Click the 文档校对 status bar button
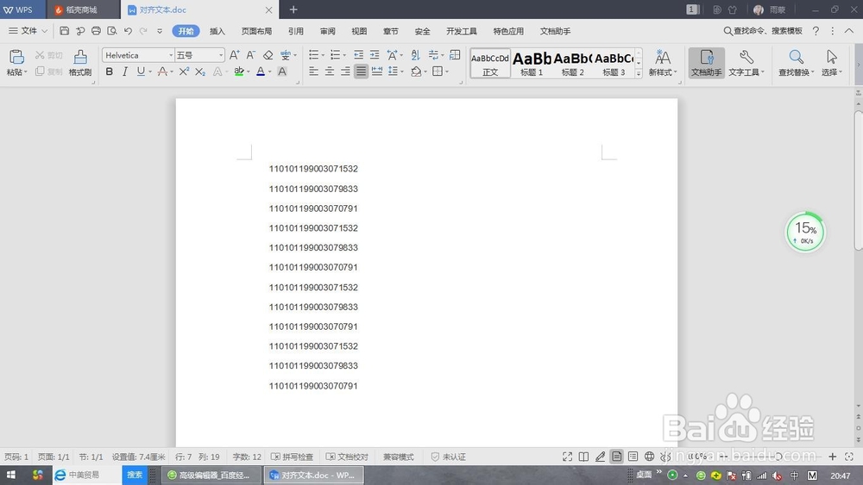The width and height of the screenshot is (863, 485). point(347,457)
